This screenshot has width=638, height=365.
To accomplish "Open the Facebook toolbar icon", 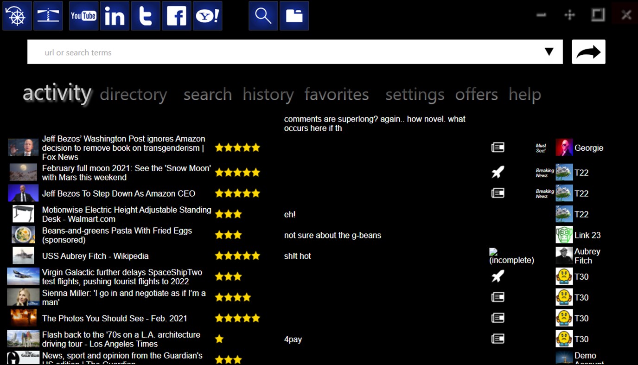I will click(176, 15).
